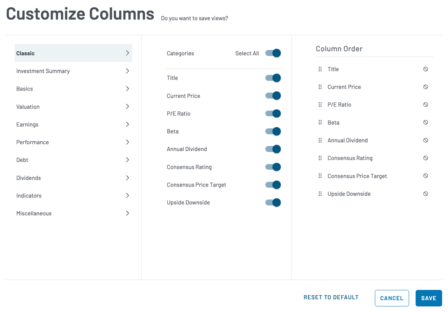The image size is (448, 312).
Task: Click drag handle icon for Title column
Action: pyautogui.click(x=320, y=69)
